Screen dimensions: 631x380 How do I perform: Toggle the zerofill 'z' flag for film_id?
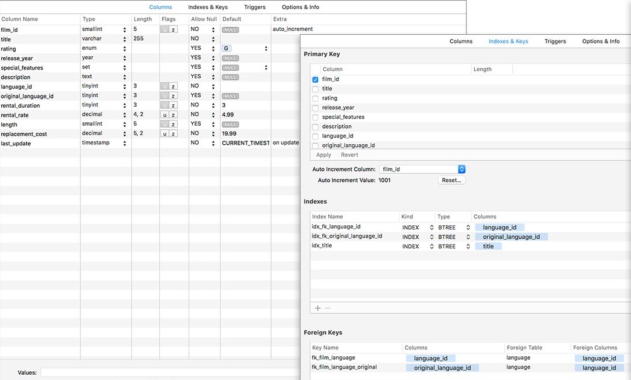tap(173, 30)
